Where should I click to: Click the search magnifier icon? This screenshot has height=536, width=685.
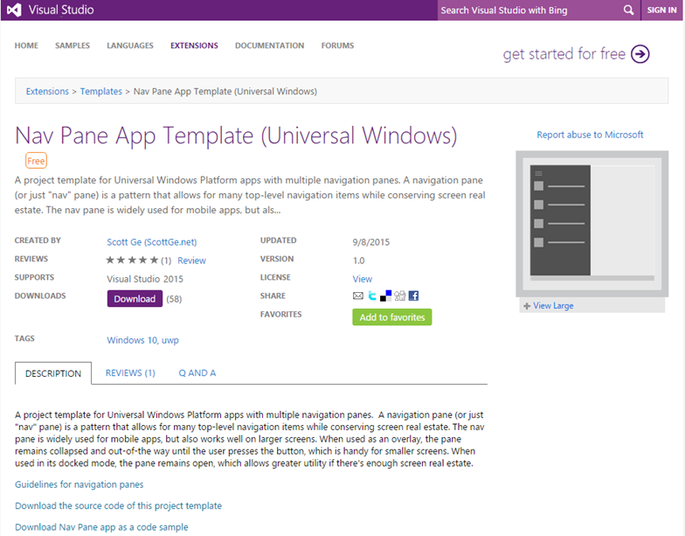(x=628, y=10)
